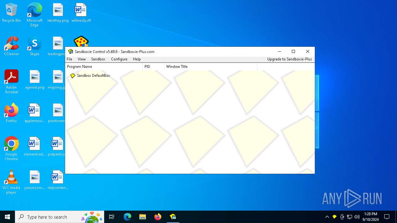Open Task View from taskbar

[112, 217]
